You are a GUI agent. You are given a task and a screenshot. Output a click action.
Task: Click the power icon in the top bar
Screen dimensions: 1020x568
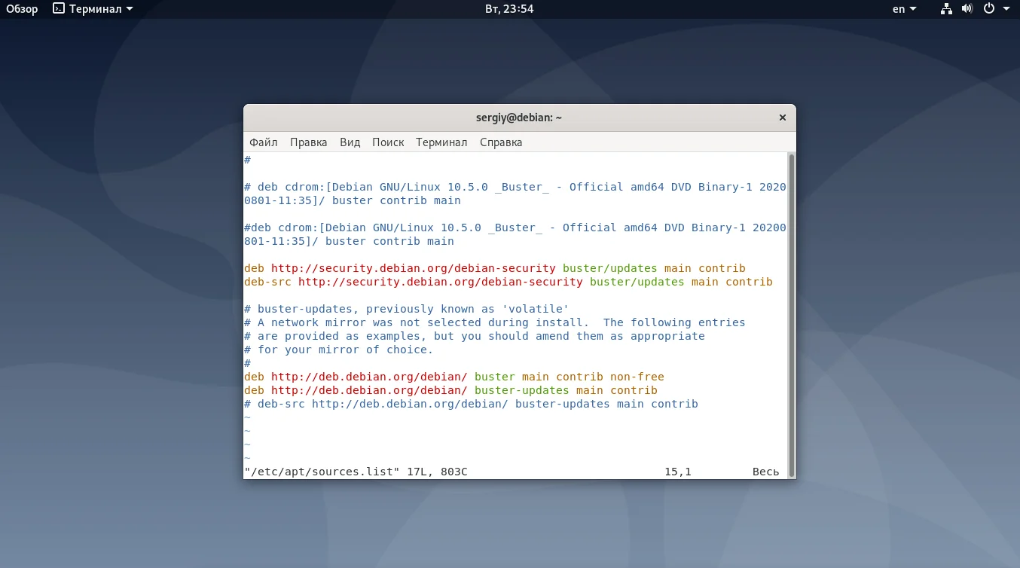(990, 9)
